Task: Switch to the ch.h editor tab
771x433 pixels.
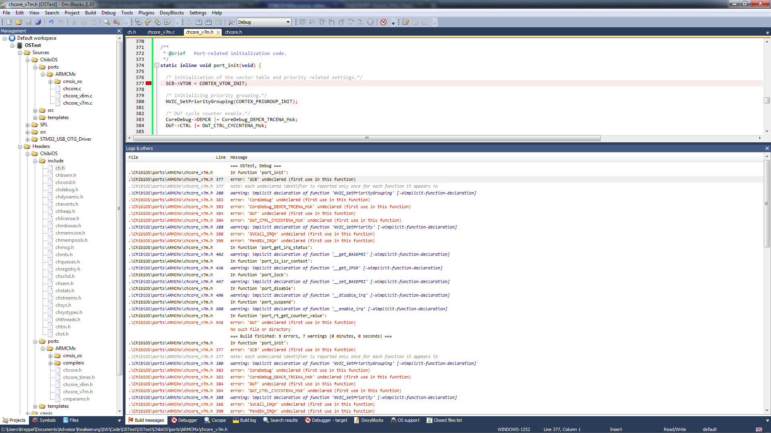Action: pyautogui.click(x=132, y=32)
